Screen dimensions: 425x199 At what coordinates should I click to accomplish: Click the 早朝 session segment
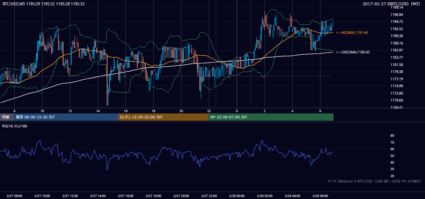click(x=7, y=117)
